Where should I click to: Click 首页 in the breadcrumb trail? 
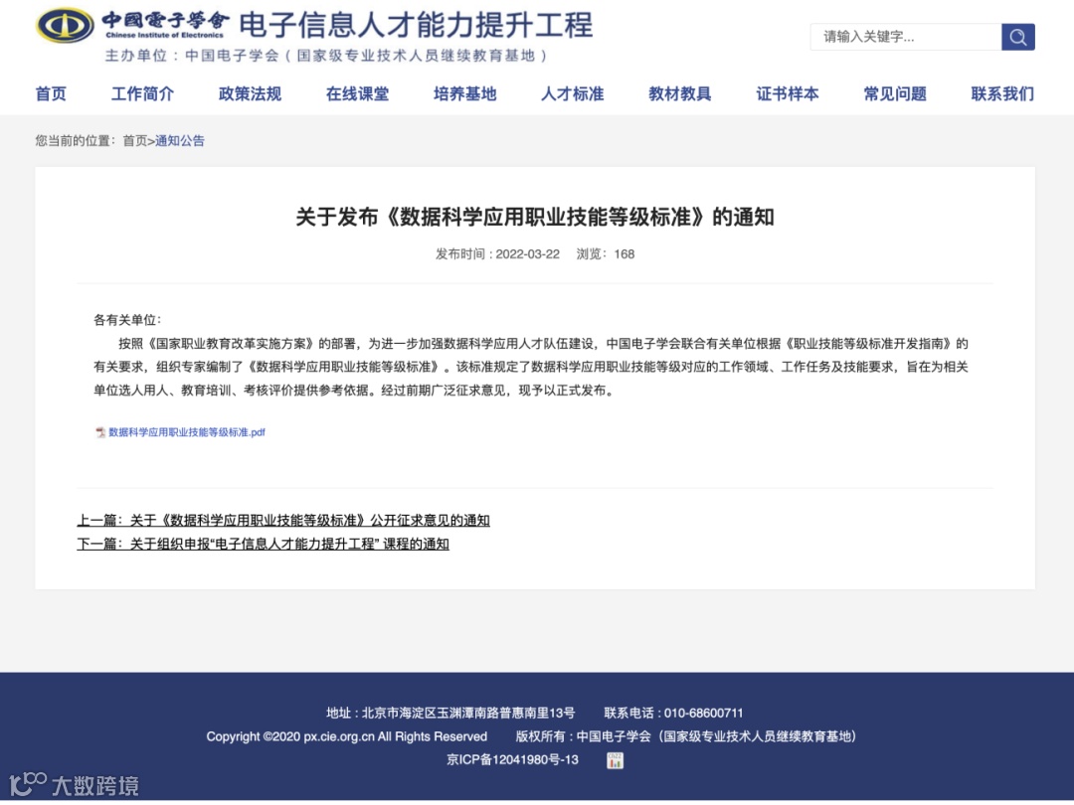(x=135, y=141)
